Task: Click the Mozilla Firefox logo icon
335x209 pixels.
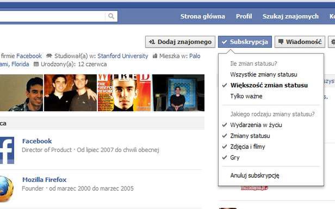Action: (x=7, y=189)
